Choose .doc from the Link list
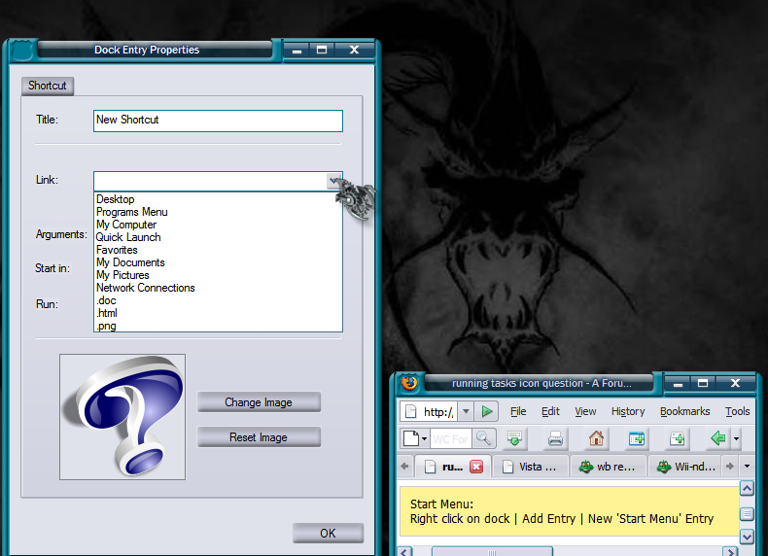This screenshot has width=768, height=556. pyautogui.click(x=218, y=300)
